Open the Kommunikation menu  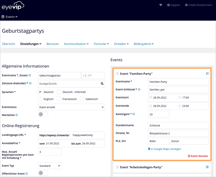pos(76,44)
